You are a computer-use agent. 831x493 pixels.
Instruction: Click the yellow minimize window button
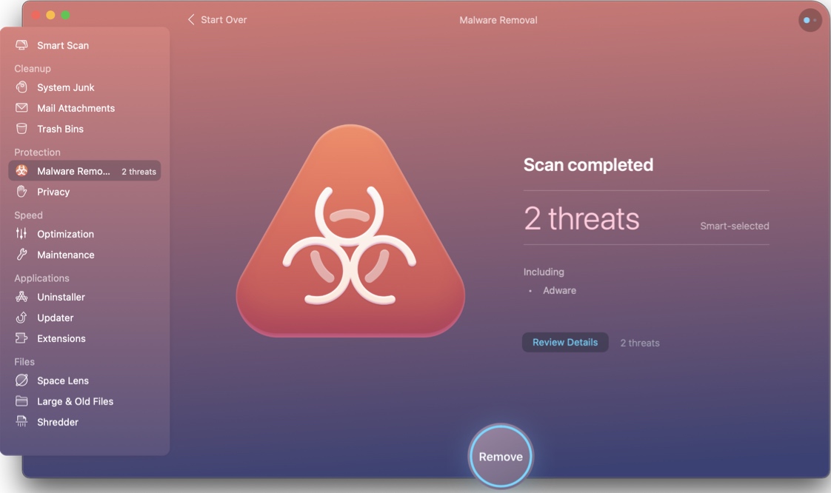[x=50, y=15]
